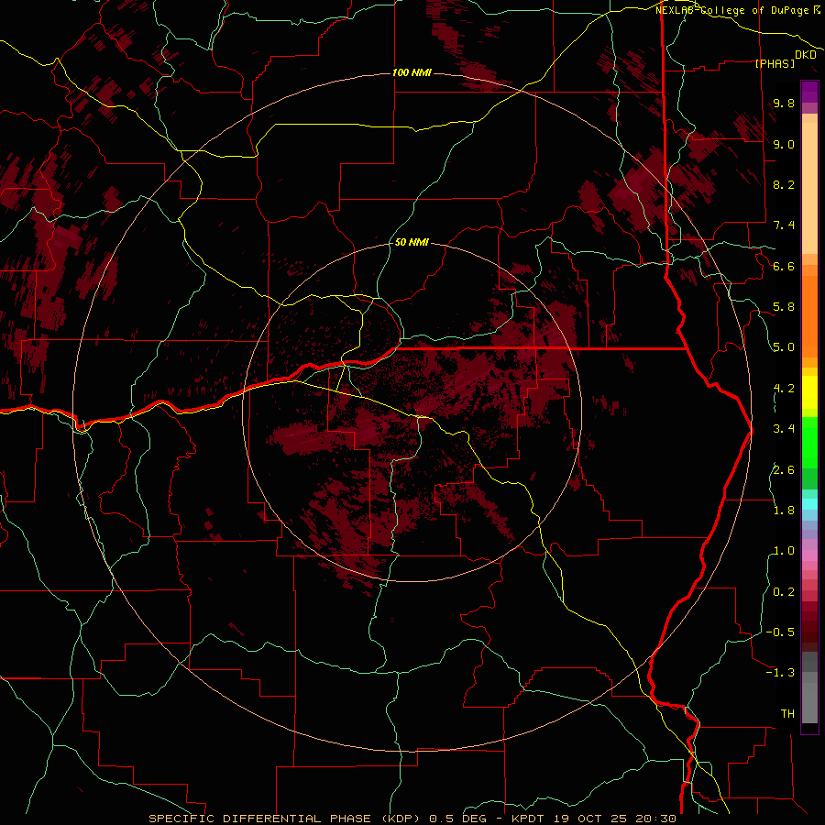
Task: Click the "7.4" color scale value
Action: click(x=784, y=225)
